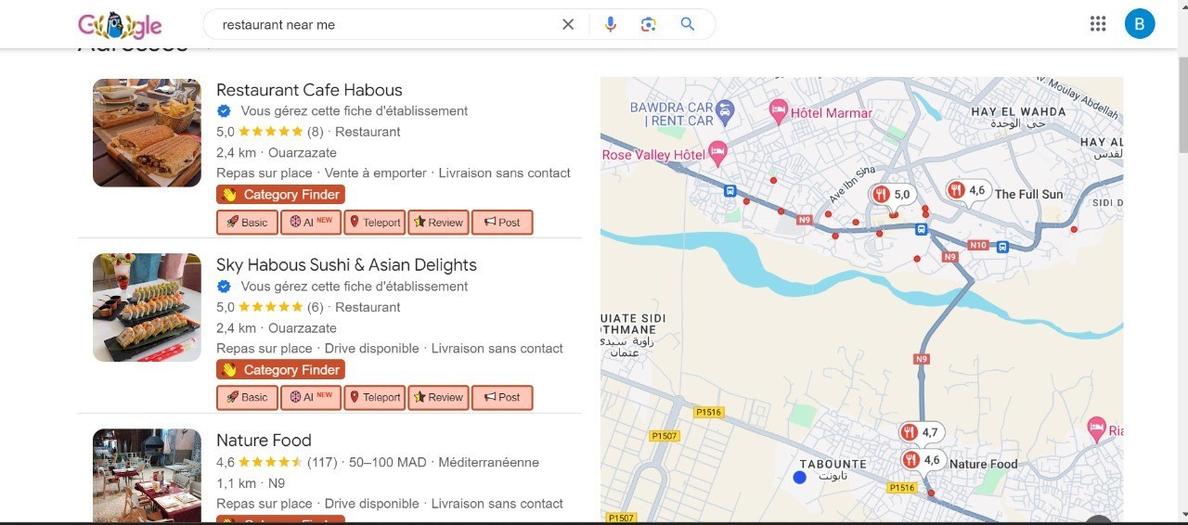This screenshot has width=1188, height=525.
Task: Click the five-star rating of Restaurant Cafe Habous
Action: pos(271,132)
